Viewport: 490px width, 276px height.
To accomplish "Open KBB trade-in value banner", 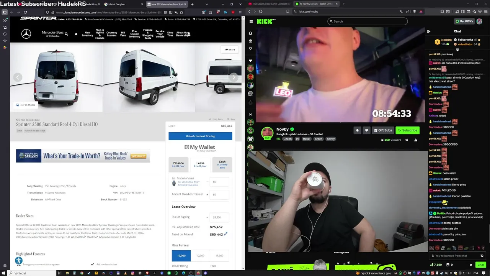I will [83, 156].
